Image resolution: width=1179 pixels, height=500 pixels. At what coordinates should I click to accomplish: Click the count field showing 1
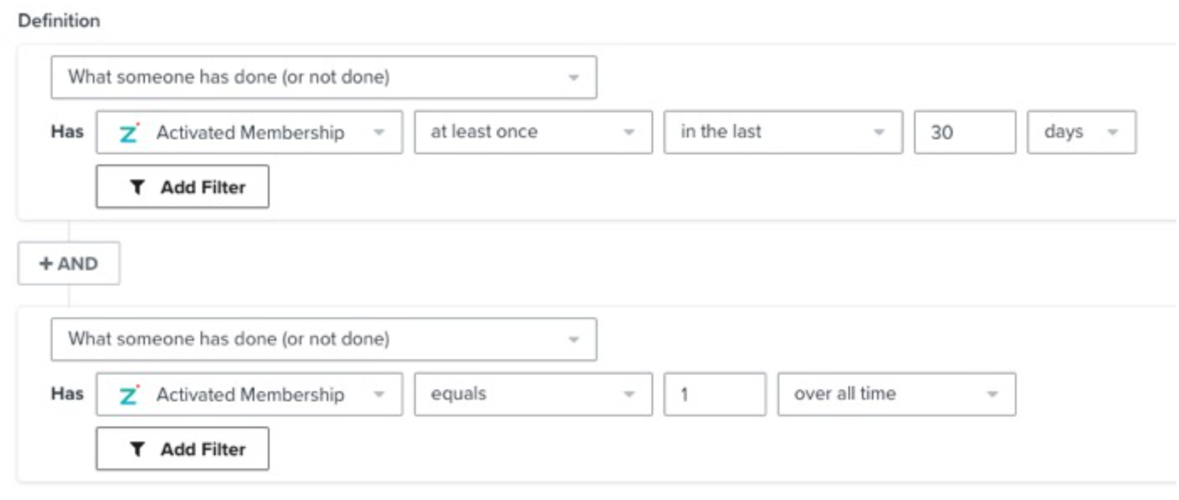pos(714,395)
